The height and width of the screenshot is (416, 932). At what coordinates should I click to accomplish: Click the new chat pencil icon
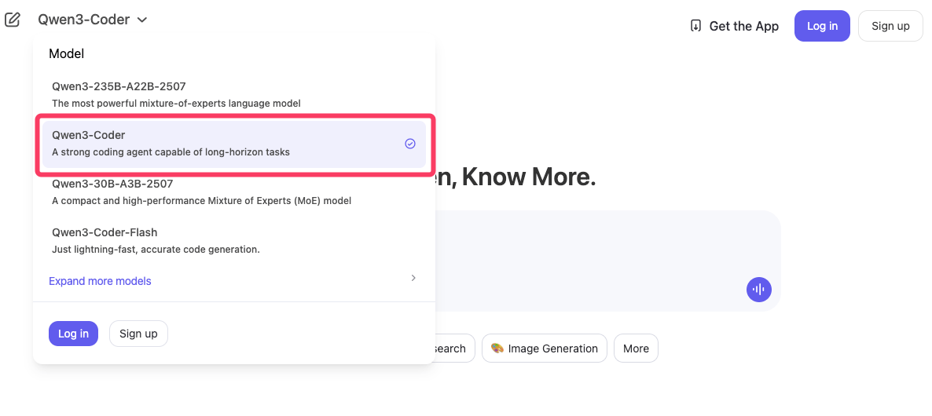tap(13, 20)
